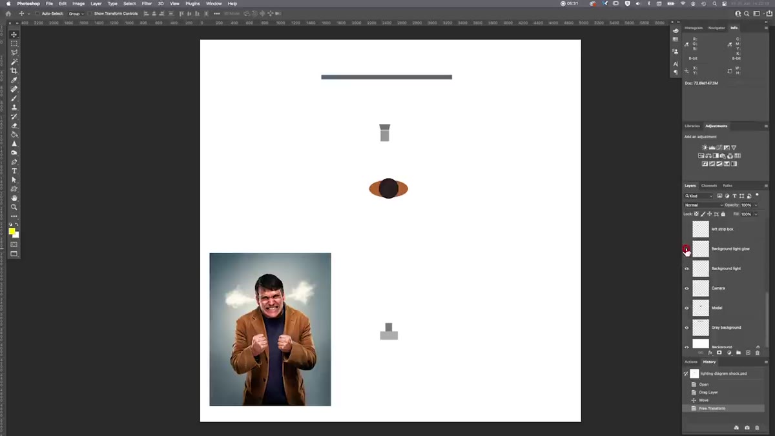
Task: Select the Move tool in the toolbox
Action: click(x=14, y=34)
